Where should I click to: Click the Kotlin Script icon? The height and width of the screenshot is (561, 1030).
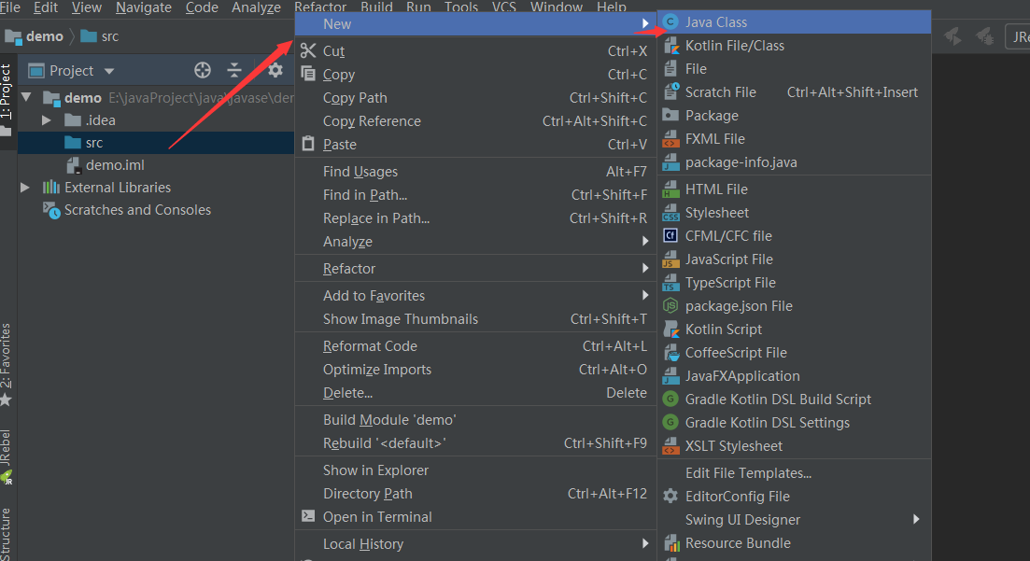pos(670,330)
